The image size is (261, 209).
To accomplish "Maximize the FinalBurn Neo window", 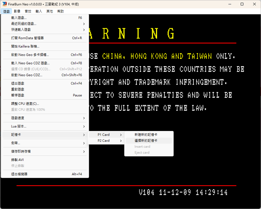I will pyautogui.click(x=242, y=4).
